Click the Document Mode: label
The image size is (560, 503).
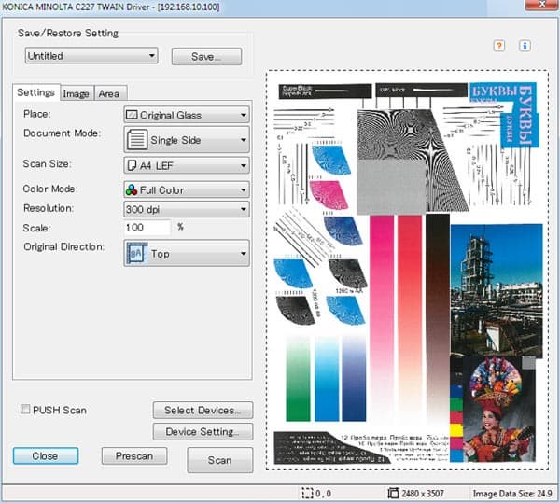pos(63,133)
